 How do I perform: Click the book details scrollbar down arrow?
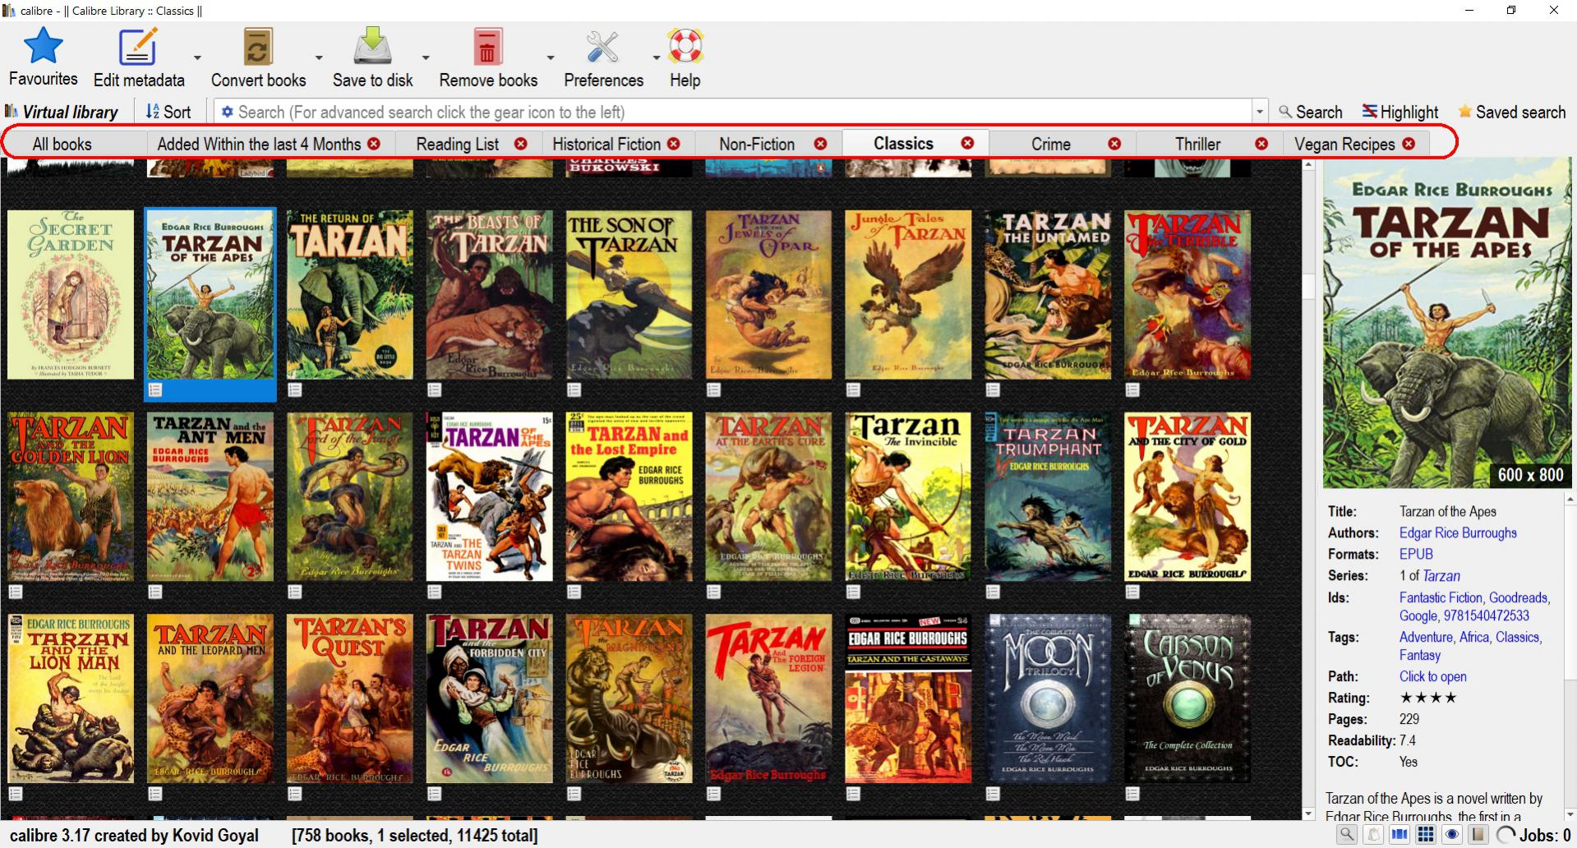pyautogui.click(x=1571, y=813)
